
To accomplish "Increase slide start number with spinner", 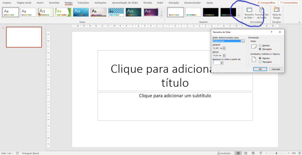I will coord(222,62).
